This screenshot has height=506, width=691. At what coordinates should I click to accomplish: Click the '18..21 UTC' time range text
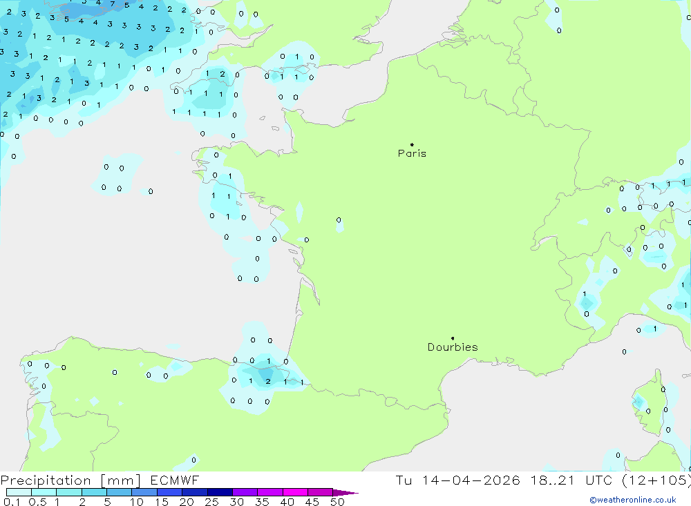tap(571, 480)
